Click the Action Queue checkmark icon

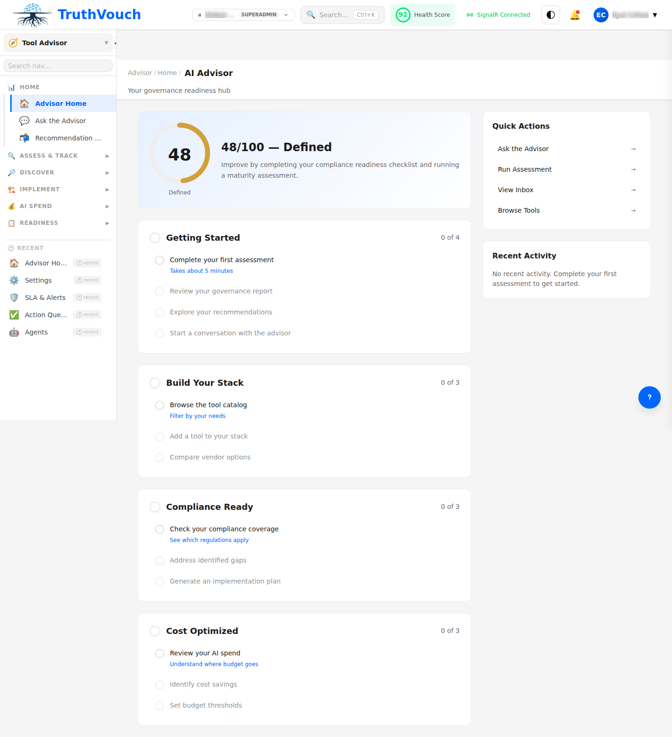pos(14,315)
